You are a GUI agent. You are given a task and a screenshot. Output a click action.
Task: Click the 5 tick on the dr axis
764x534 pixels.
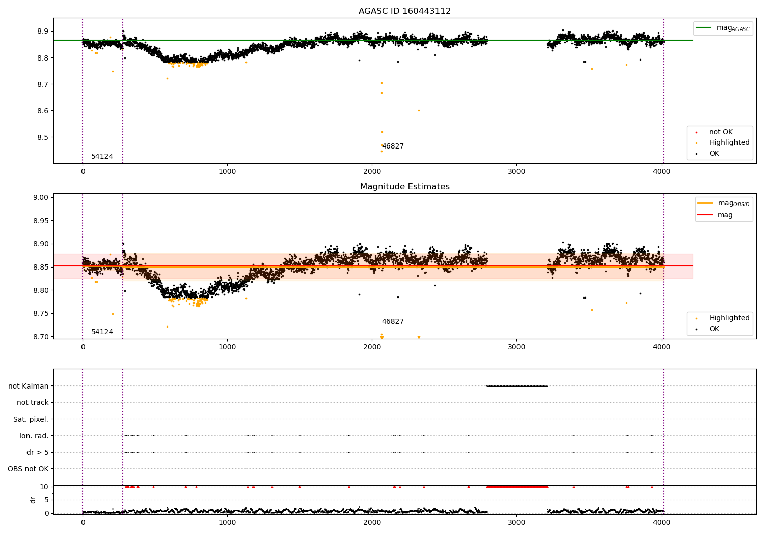pyautogui.click(x=46, y=500)
